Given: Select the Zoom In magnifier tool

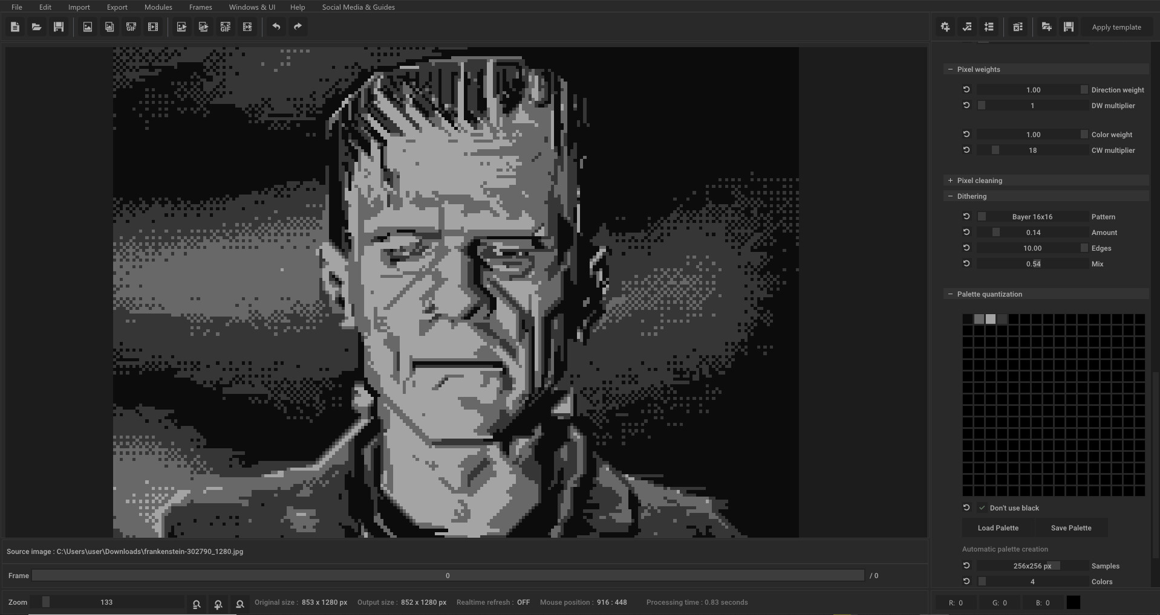Looking at the screenshot, I should pos(218,604).
